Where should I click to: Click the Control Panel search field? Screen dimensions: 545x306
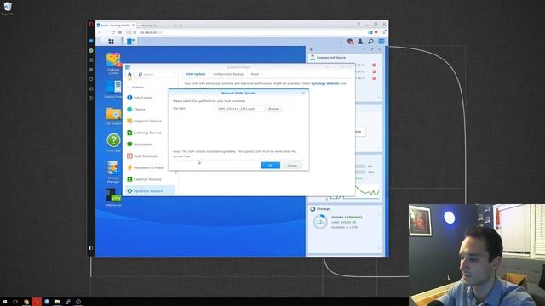click(156, 74)
